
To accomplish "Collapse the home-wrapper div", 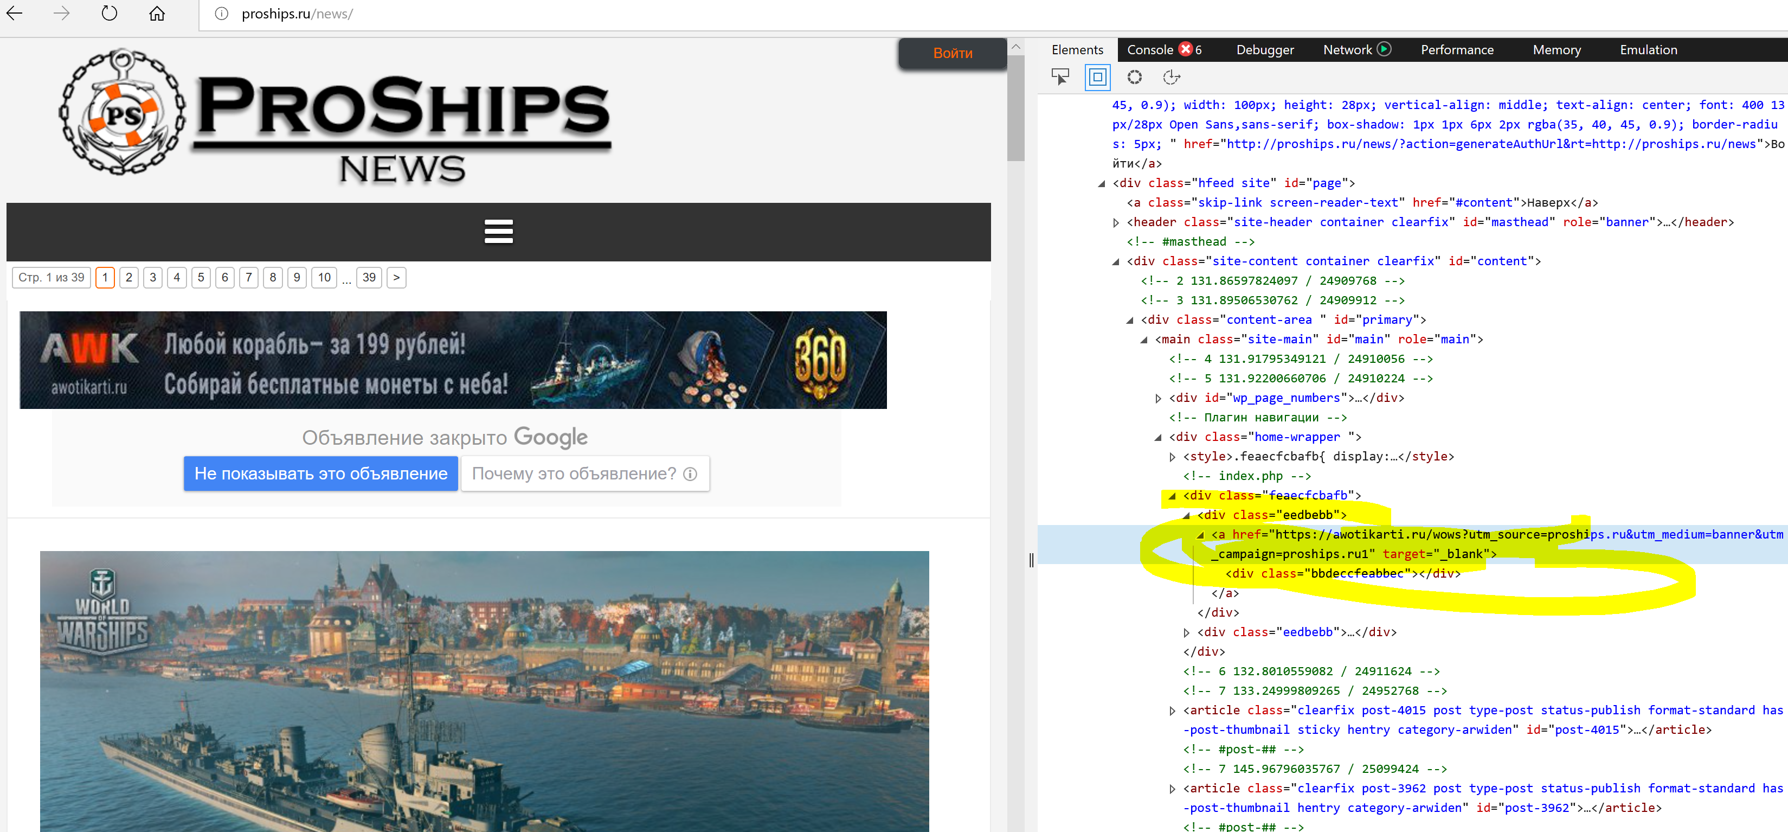I will [1158, 438].
